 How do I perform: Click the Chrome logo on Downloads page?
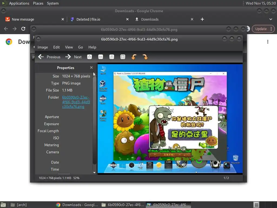coord(9,42)
